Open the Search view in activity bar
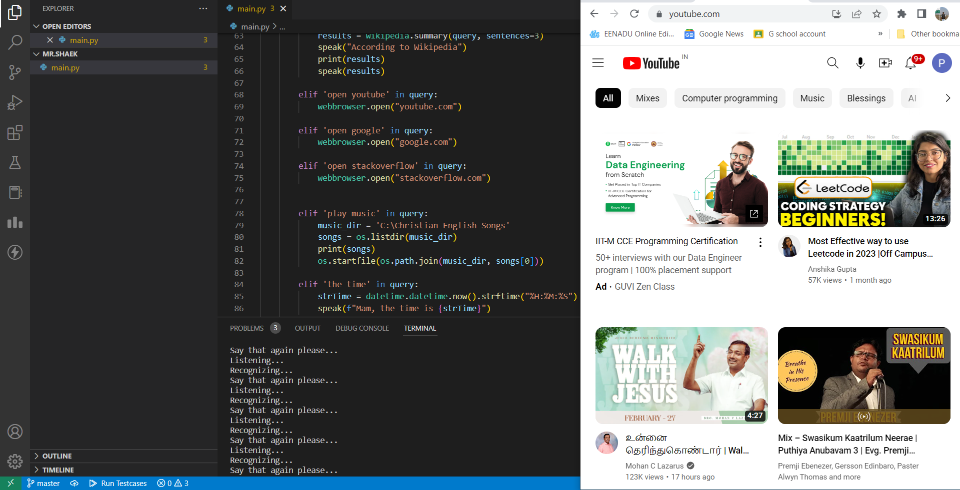This screenshot has height=490, width=960. (x=15, y=42)
